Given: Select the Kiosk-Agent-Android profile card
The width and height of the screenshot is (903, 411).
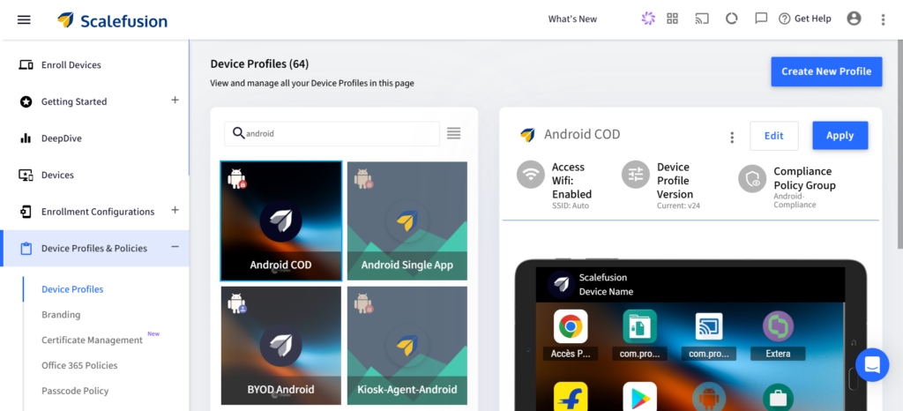Looking at the screenshot, I should (407, 346).
